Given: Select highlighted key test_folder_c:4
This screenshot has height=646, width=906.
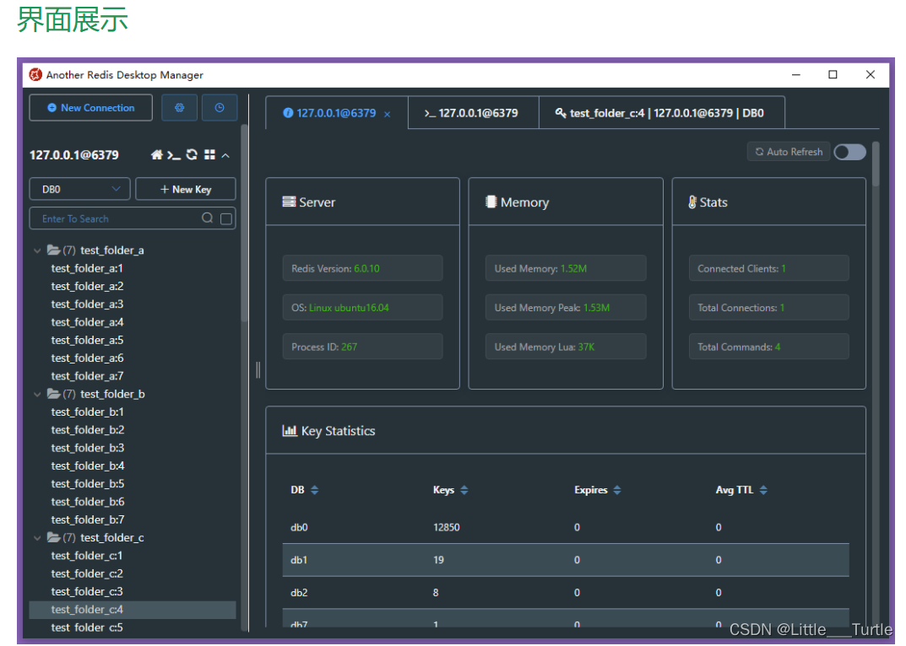Looking at the screenshot, I should [133, 609].
